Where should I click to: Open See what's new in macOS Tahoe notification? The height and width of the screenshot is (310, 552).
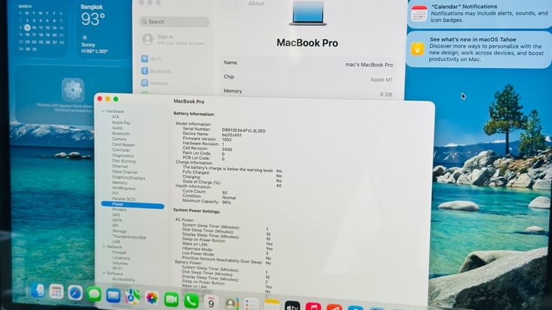click(478, 49)
